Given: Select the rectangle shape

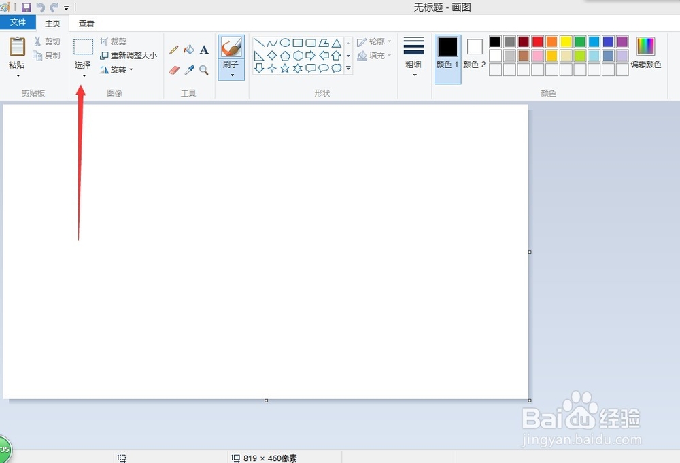Looking at the screenshot, I should coord(298,42).
